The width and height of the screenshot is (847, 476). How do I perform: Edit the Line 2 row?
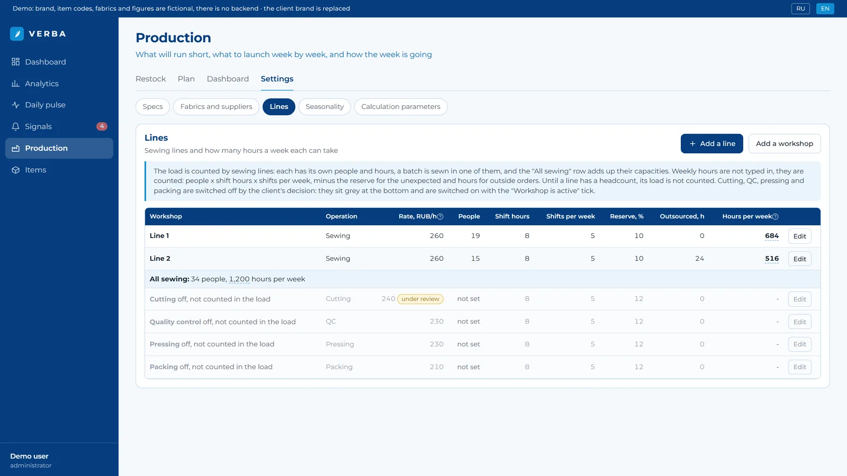tap(799, 259)
